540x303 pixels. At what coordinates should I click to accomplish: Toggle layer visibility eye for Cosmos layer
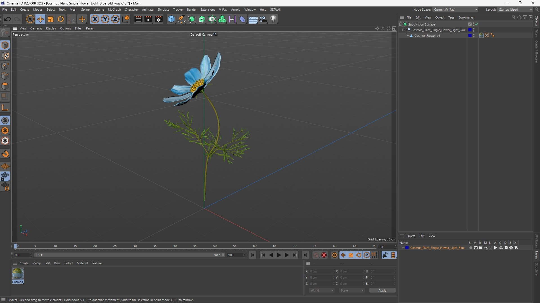(476, 248)
